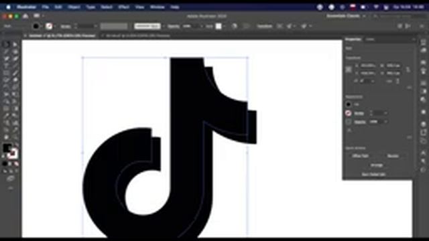
Task: Click the fx effects icon in Appearance
Action: tap(349, 131)
